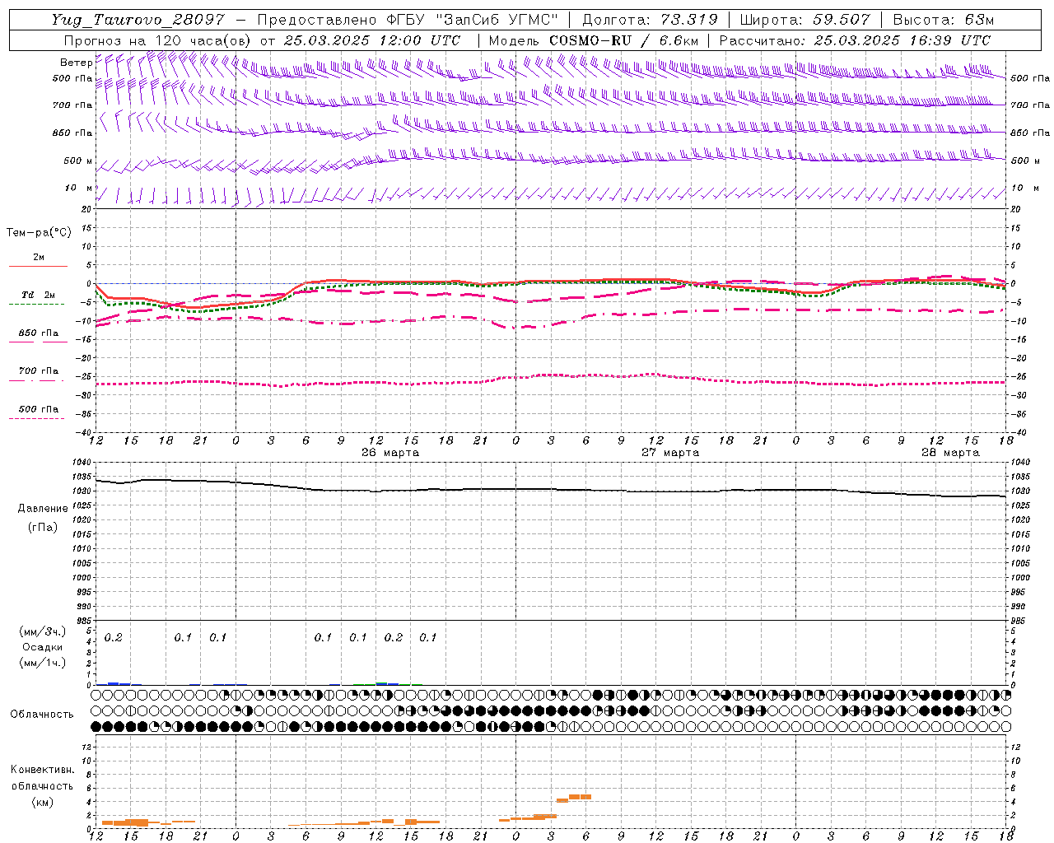Select the 10 м wind level label on left
This screenshot has height=843, width=1054.
[79, 188]
